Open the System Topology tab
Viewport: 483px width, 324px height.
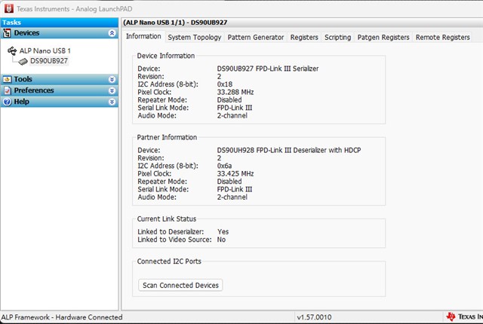[195, 37]
